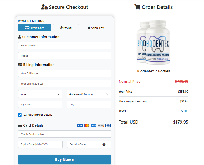Expand the Andaman & Nicobar state dropdown
Image resolution: width=204 pixels, height=165 pixels.
coord(89,94)
